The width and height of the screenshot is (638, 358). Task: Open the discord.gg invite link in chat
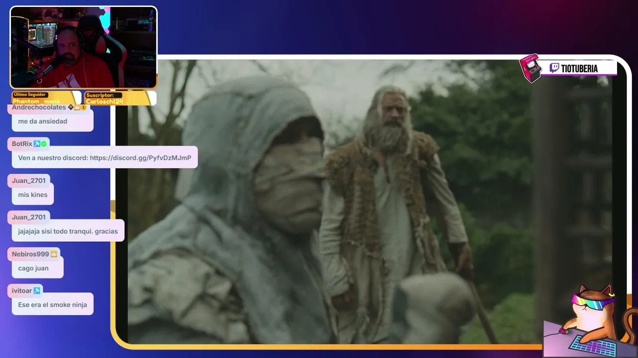tap(141, 158)
